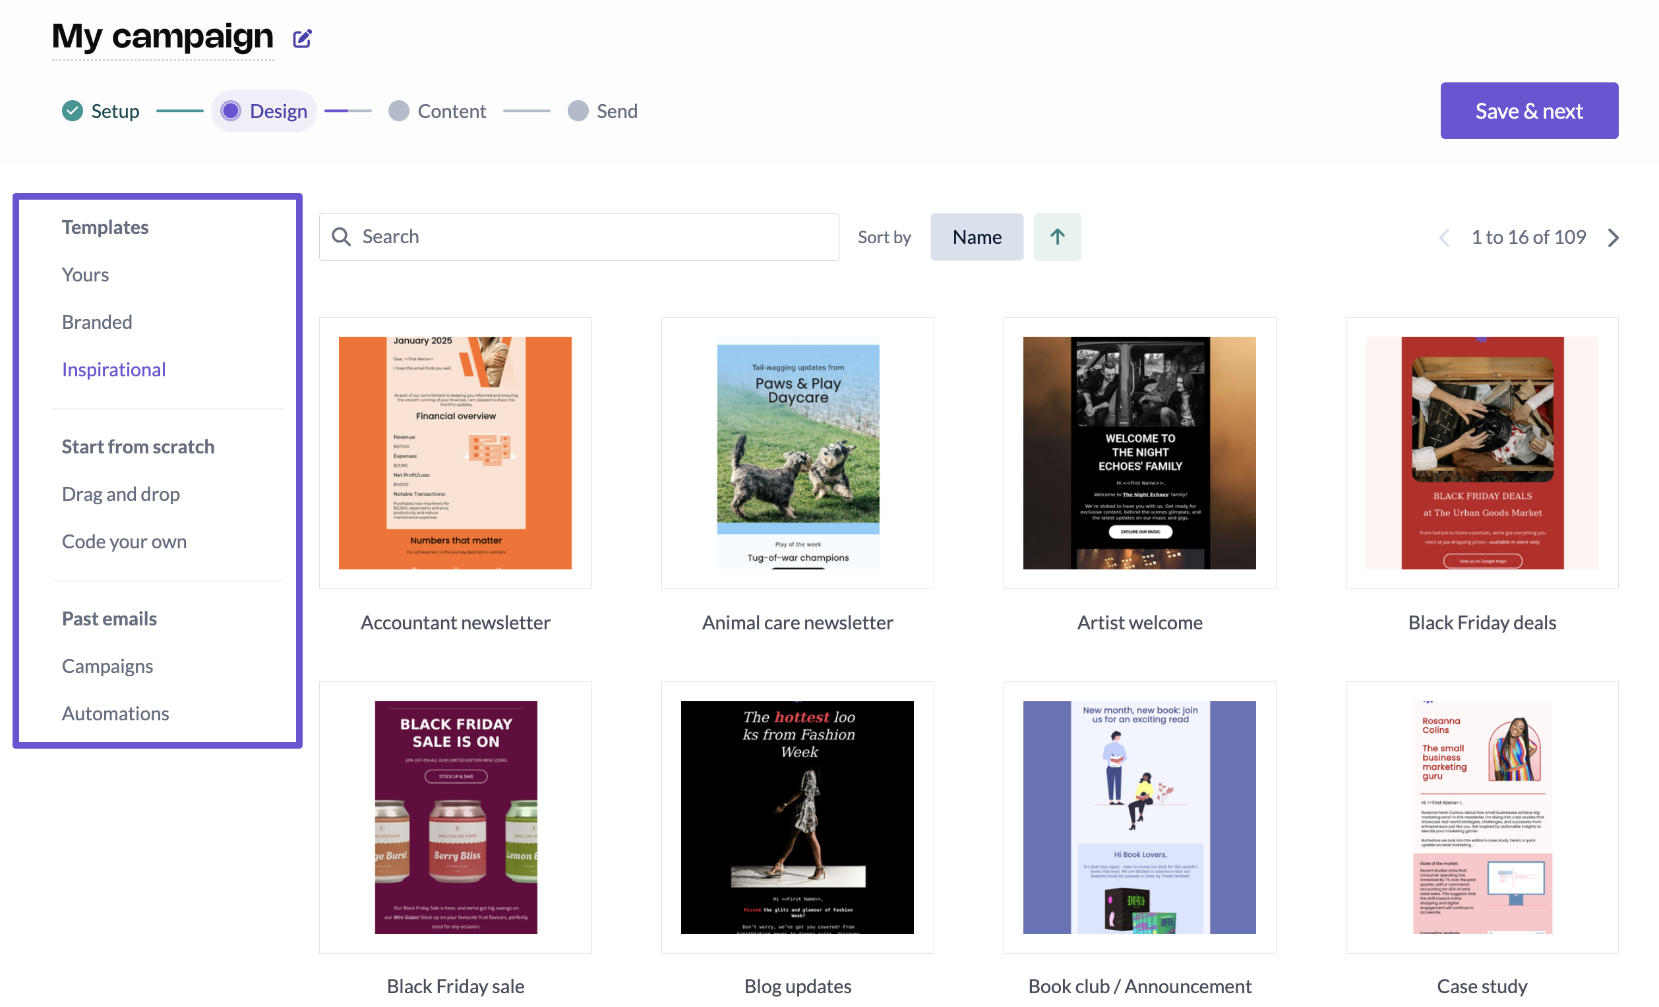Click the previous page chevron

pyautogui.click(x=1444, y=238)
